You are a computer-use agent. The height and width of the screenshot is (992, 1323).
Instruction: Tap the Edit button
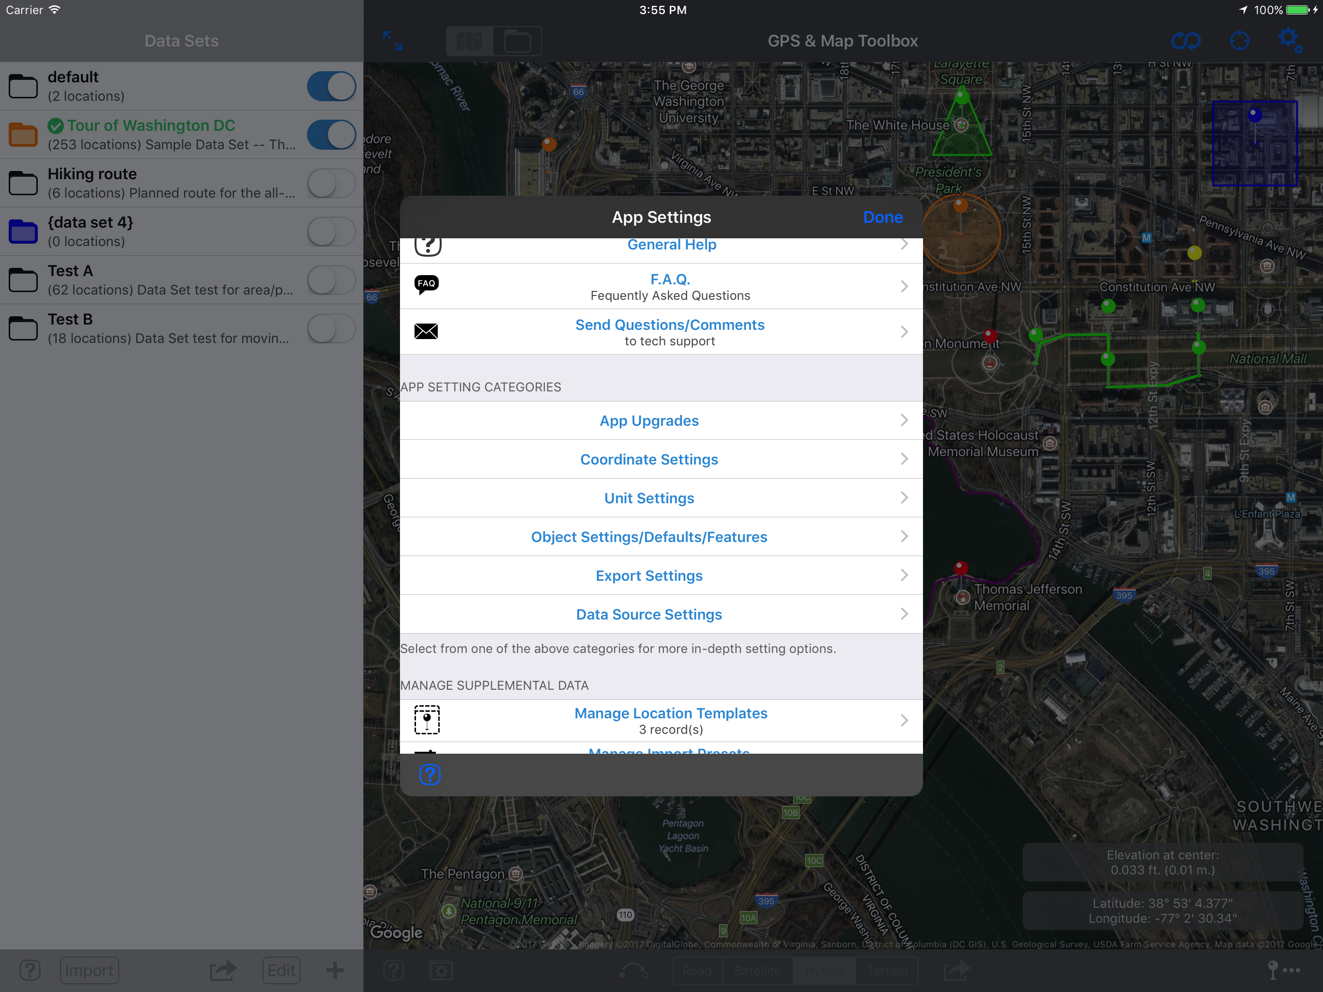(281, 970)
